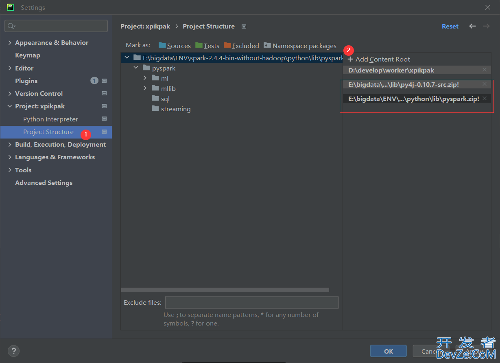Click Reset link
The height and width of the screenshot is (363, 500).
pyautogui.click(x=450, y=26)
